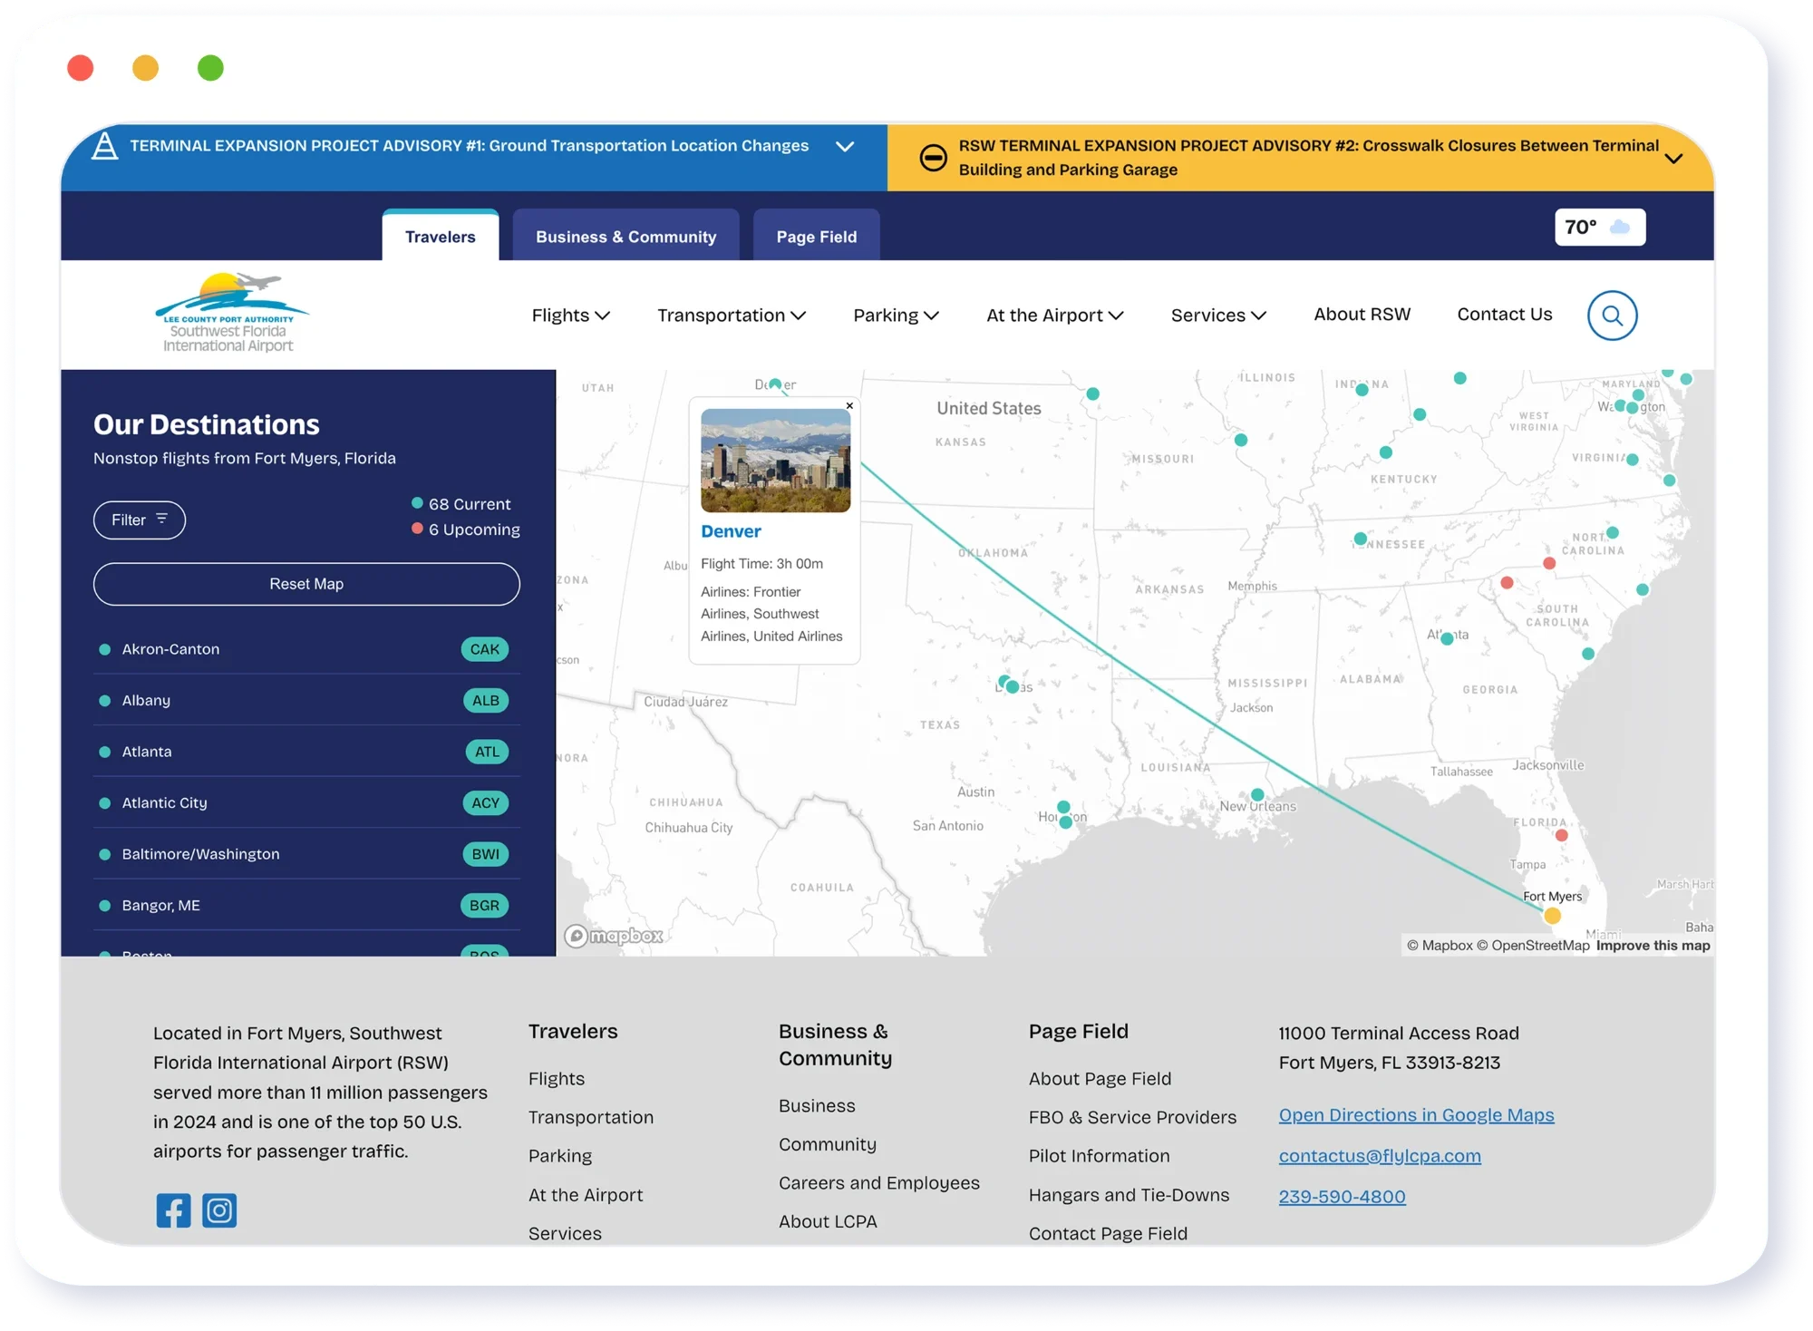Open the Facebook page icon

[x=173, y=1210]
